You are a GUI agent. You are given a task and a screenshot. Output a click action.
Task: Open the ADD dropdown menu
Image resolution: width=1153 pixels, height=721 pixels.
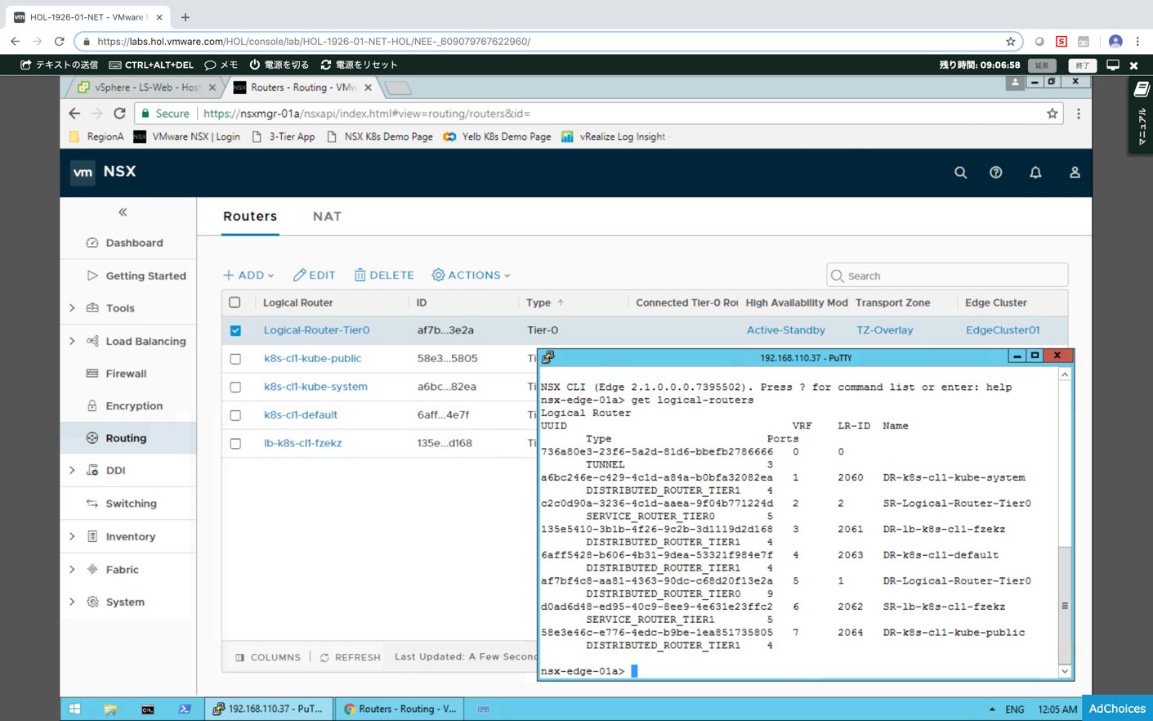(x=248, y=275)
